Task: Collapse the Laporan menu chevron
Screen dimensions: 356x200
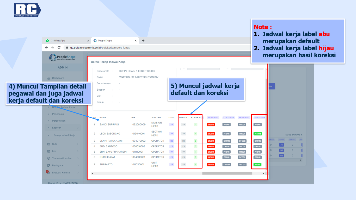Action: [78, 128]
